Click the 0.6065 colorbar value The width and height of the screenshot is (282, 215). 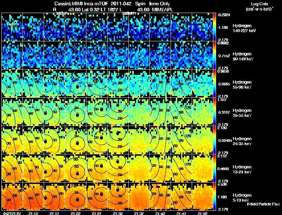tap(224, 84)
